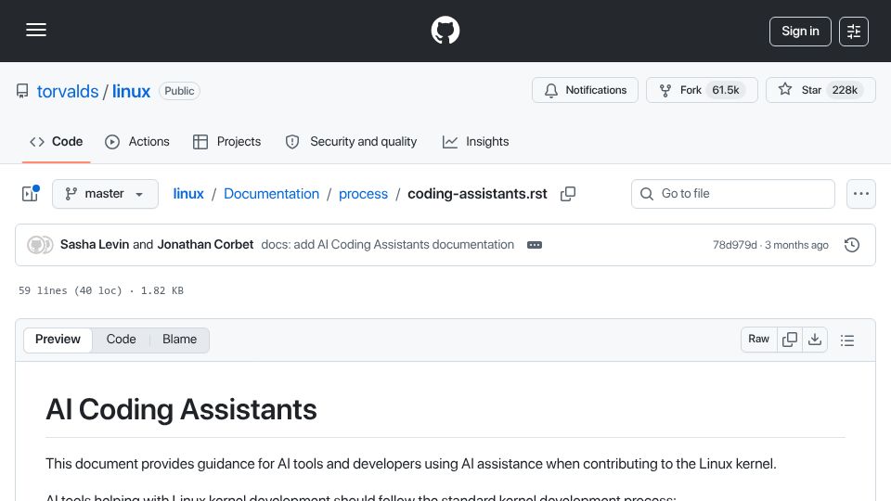Viewport: 891px width, 501px height.
Task: Open more file actions ellipsis menu
Action: [861, 194]
